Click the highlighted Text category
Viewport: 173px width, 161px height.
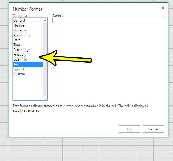28,64
